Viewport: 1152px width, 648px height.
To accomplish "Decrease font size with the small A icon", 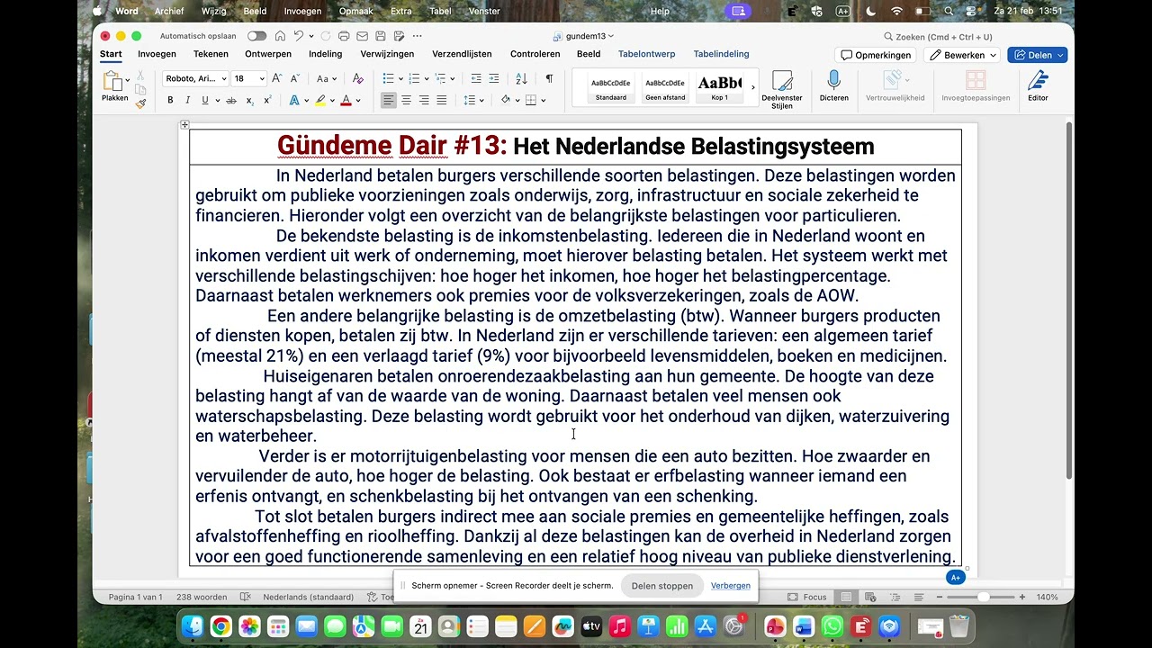I will point(294,78).
